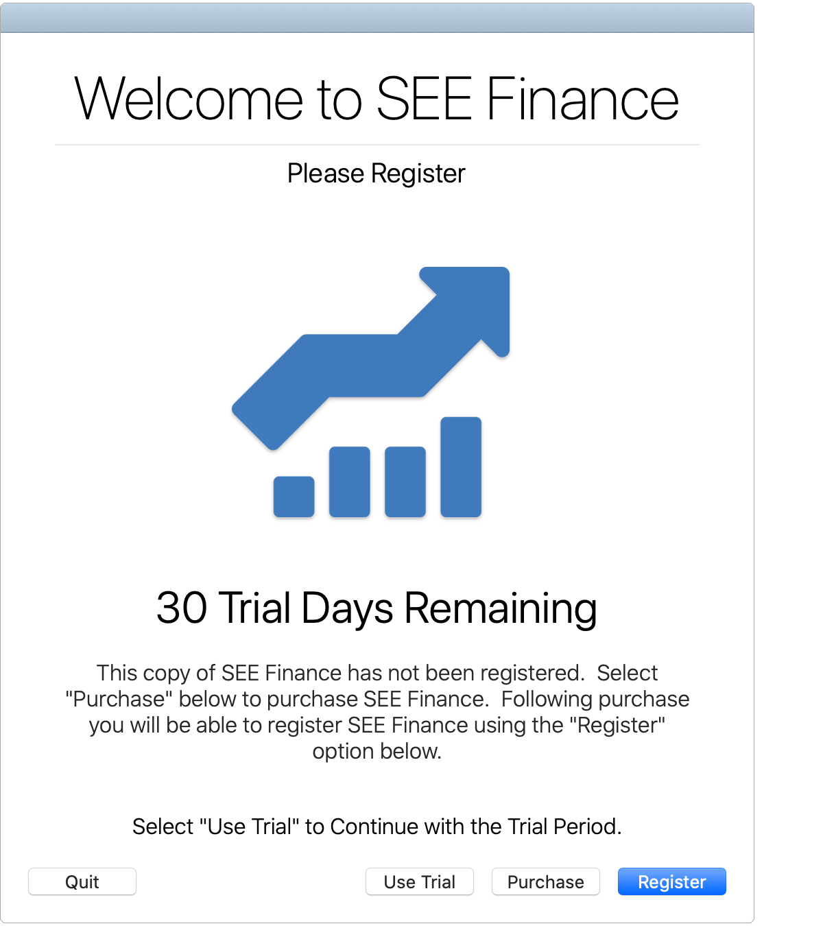Click the window title bar
This screenshot has height=926, width=823.
[x=377, y=19]
